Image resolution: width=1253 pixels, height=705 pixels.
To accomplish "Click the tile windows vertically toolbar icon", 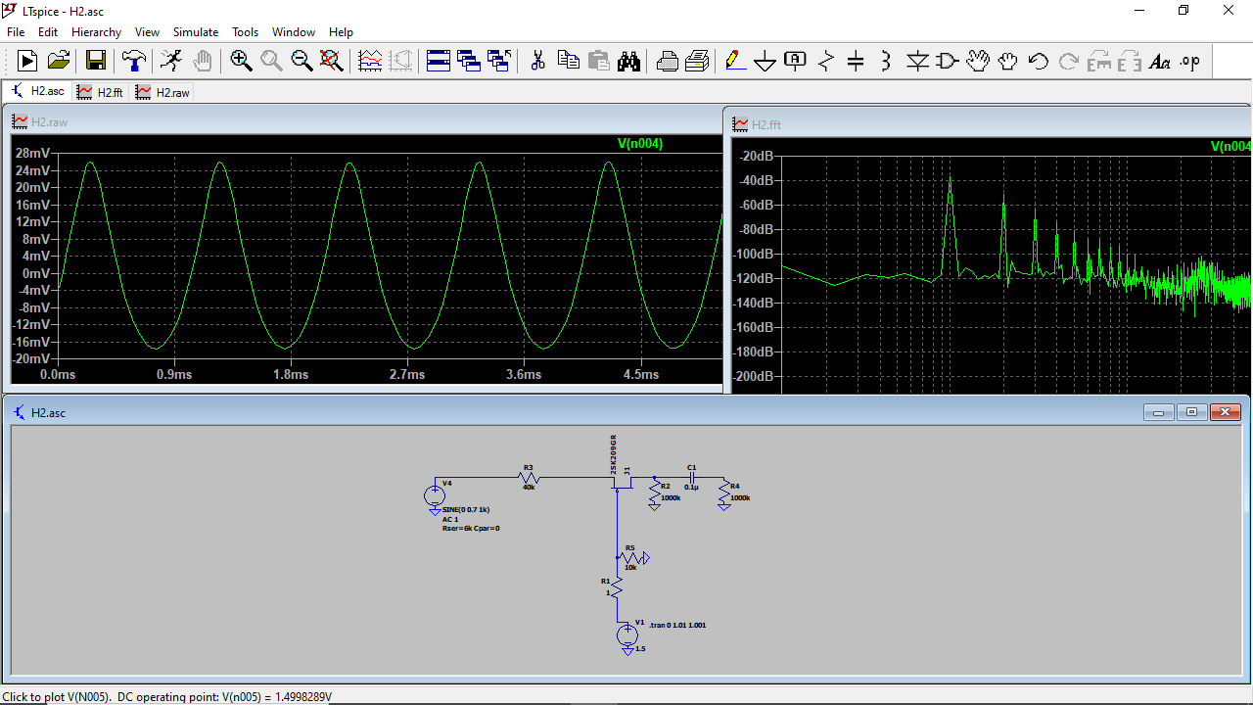I will [x=469, y=61].
